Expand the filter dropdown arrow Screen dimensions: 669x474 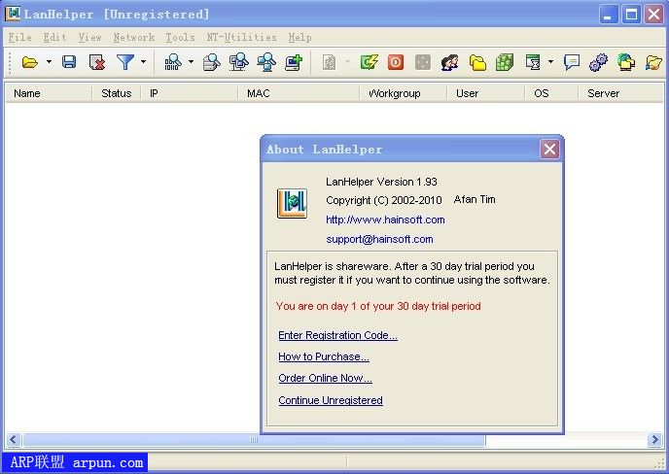coord(144,62)
